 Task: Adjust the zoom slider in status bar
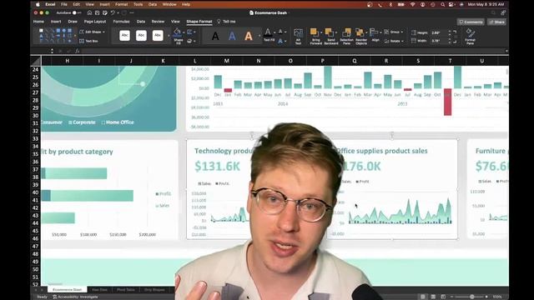pos(471,297)
